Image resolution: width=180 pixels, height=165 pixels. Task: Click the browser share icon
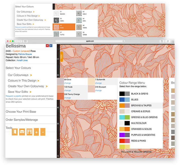point(162,41)
